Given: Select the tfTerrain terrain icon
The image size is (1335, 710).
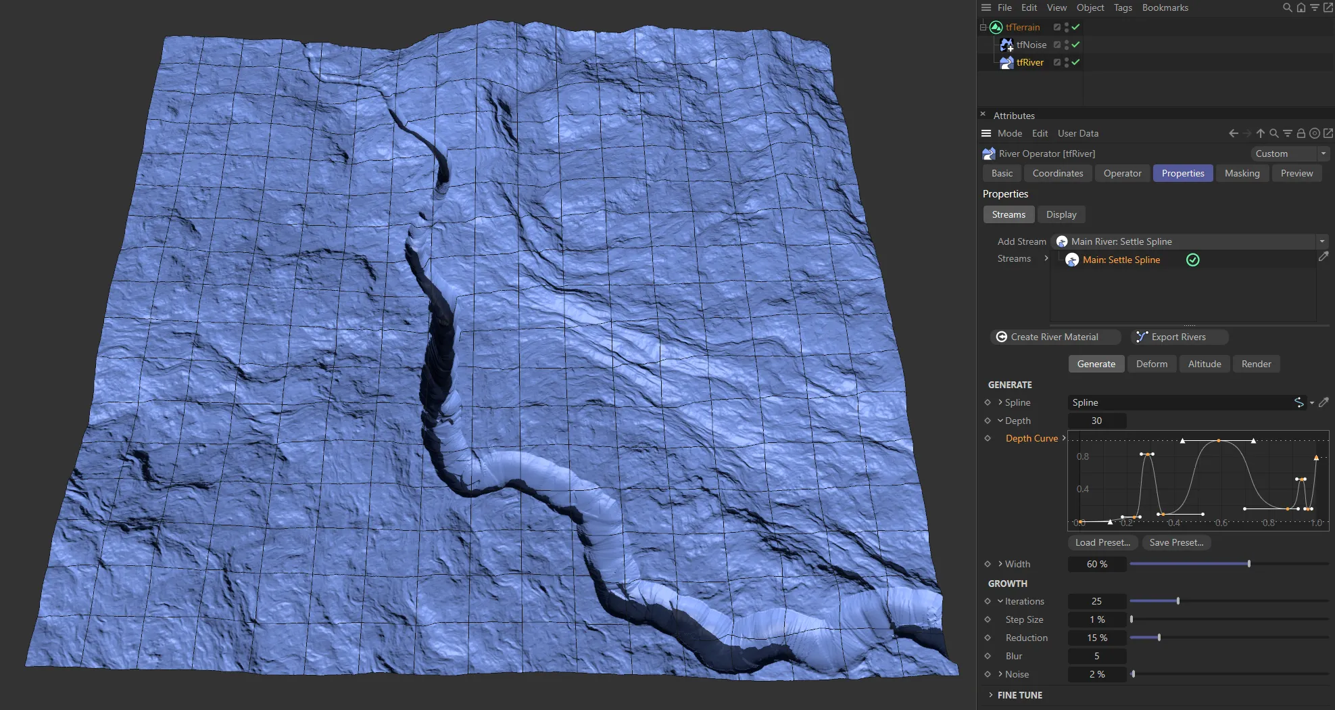Looking at the screenshot, I should pos(996,27).
